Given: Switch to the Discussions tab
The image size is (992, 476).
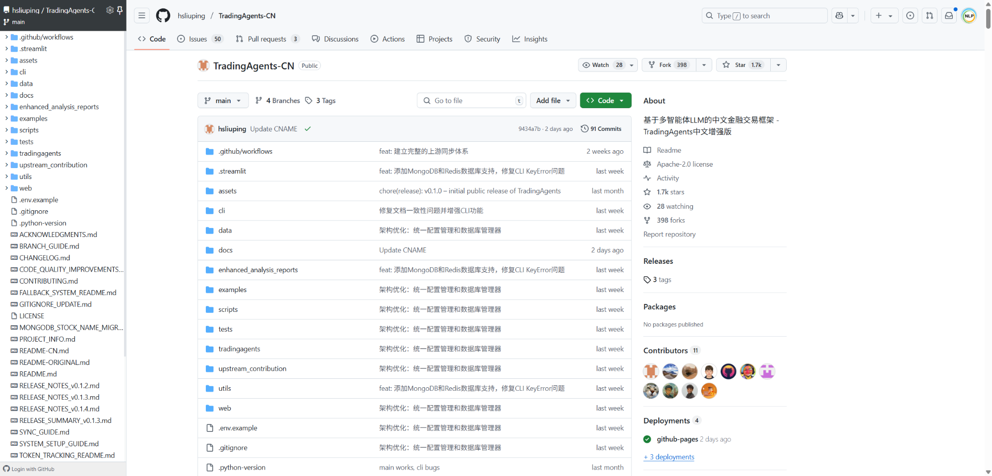Looking at the screenshot, I should [x=335, y=39].
